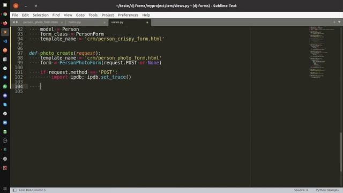
Task: Click set_trace on line 102
Action: click(x=113, y=77)
